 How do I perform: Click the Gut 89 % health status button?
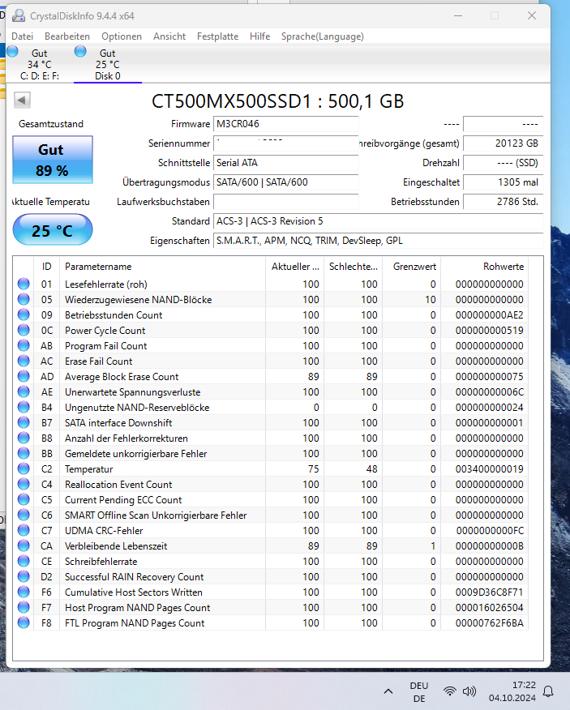point(53,160)
